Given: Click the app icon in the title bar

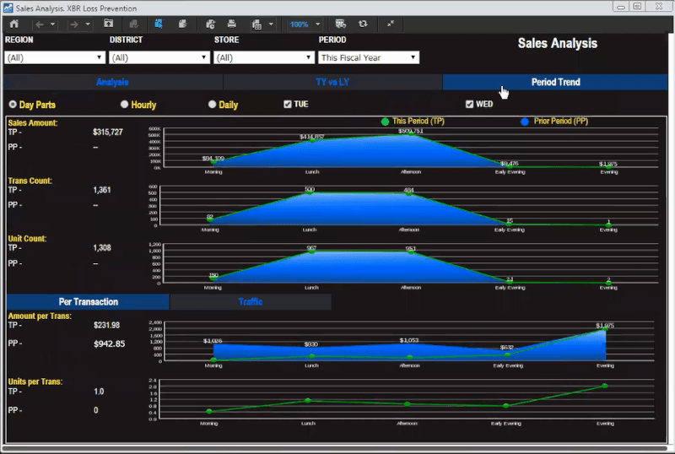Looking at the screenshot, I should point(8,8).
